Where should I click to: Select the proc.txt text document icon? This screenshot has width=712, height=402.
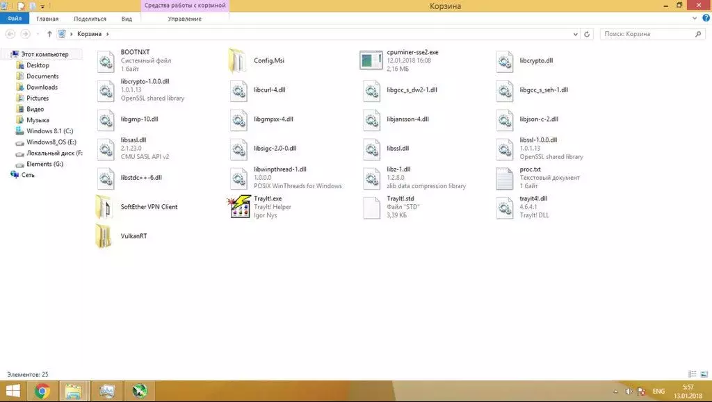[x=505, y=178]
